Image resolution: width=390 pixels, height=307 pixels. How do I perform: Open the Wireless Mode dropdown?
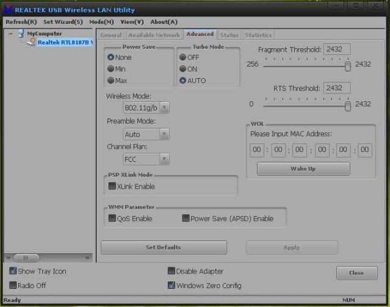(164, 107)
